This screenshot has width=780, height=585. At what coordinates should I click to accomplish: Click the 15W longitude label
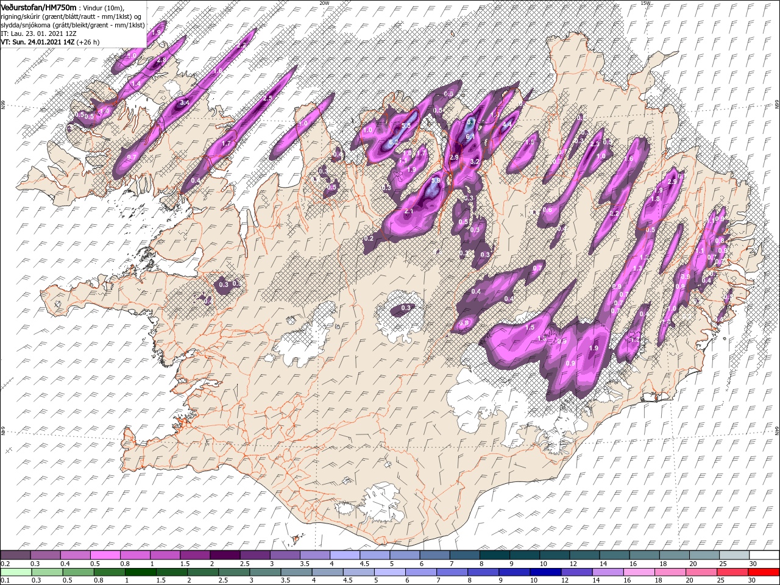coord(645,3)
